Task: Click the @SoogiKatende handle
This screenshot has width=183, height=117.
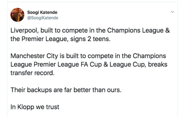Action: [x=43, y=18]
